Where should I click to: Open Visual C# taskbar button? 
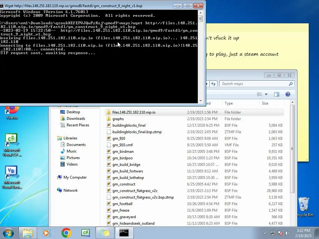[85, 233]
